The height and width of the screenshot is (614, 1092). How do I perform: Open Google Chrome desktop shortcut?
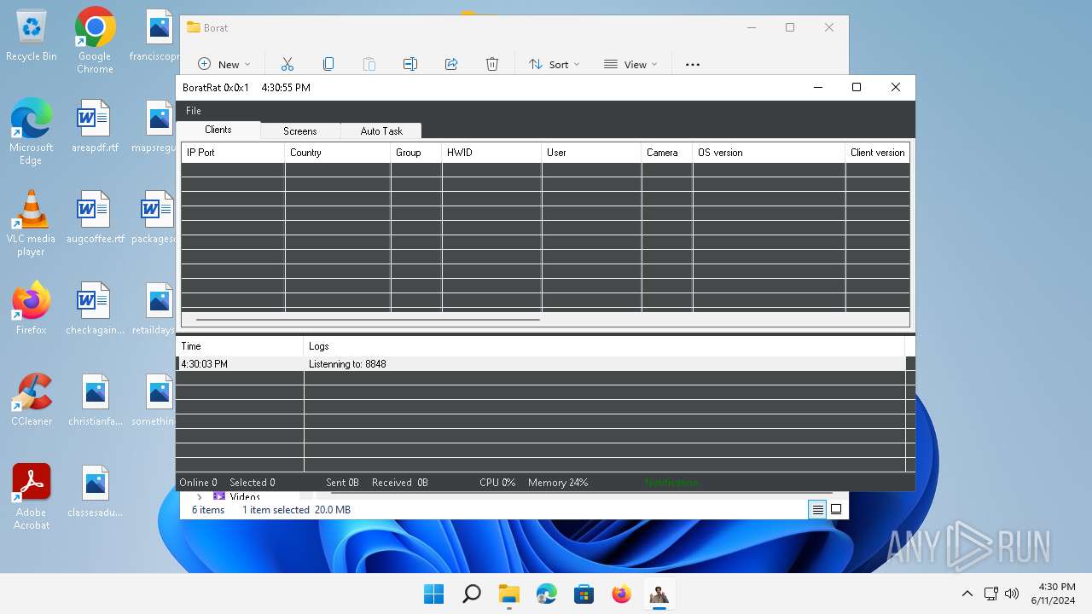pos(95,40)
